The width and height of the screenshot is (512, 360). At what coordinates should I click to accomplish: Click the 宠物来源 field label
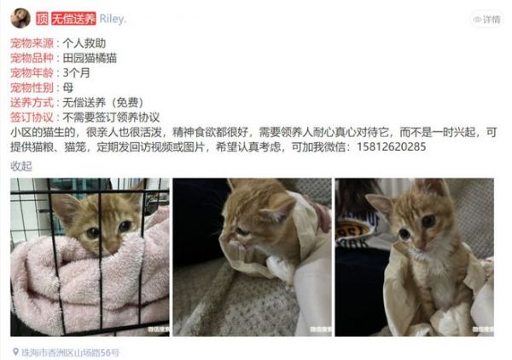click(32, 43)
